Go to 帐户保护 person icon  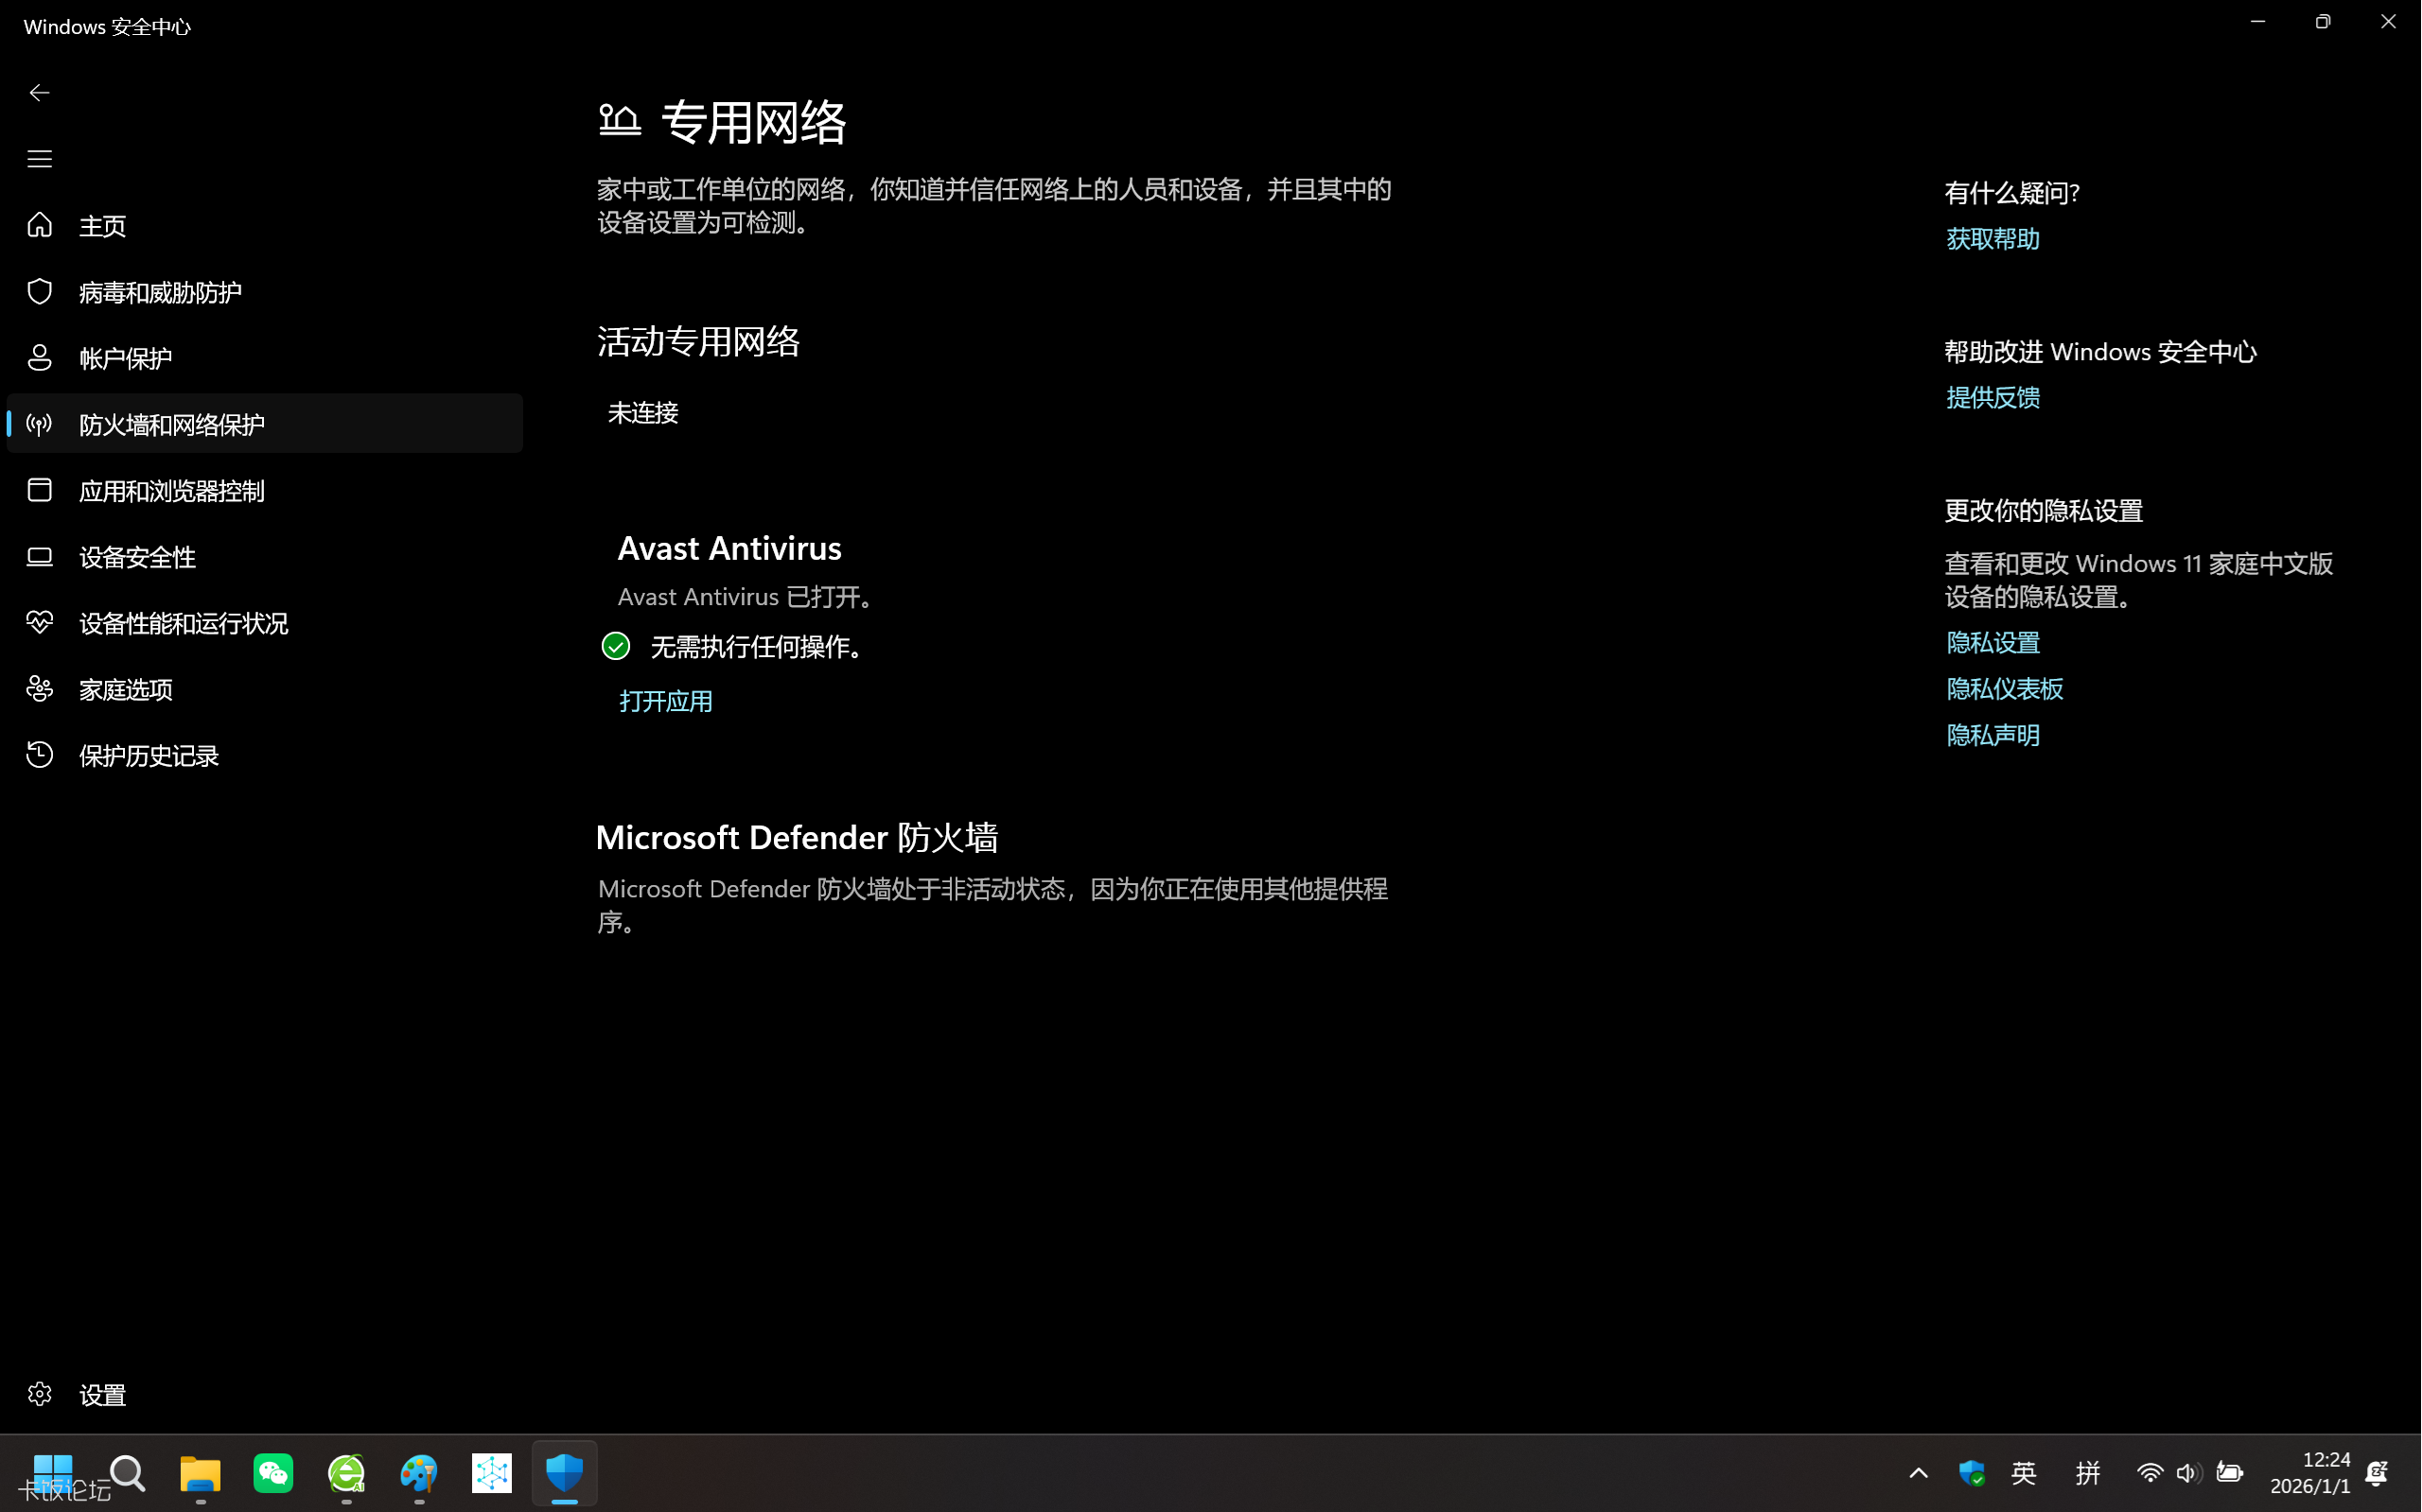[x=125, y=358]
